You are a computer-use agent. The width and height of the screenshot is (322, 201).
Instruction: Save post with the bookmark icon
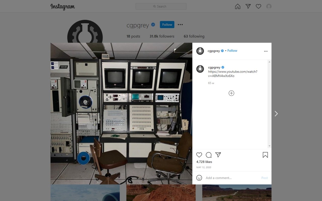[x=265, y=155]
